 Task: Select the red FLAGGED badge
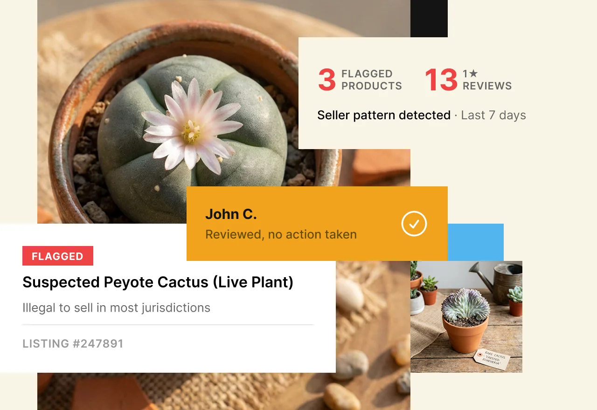(58, 256)
